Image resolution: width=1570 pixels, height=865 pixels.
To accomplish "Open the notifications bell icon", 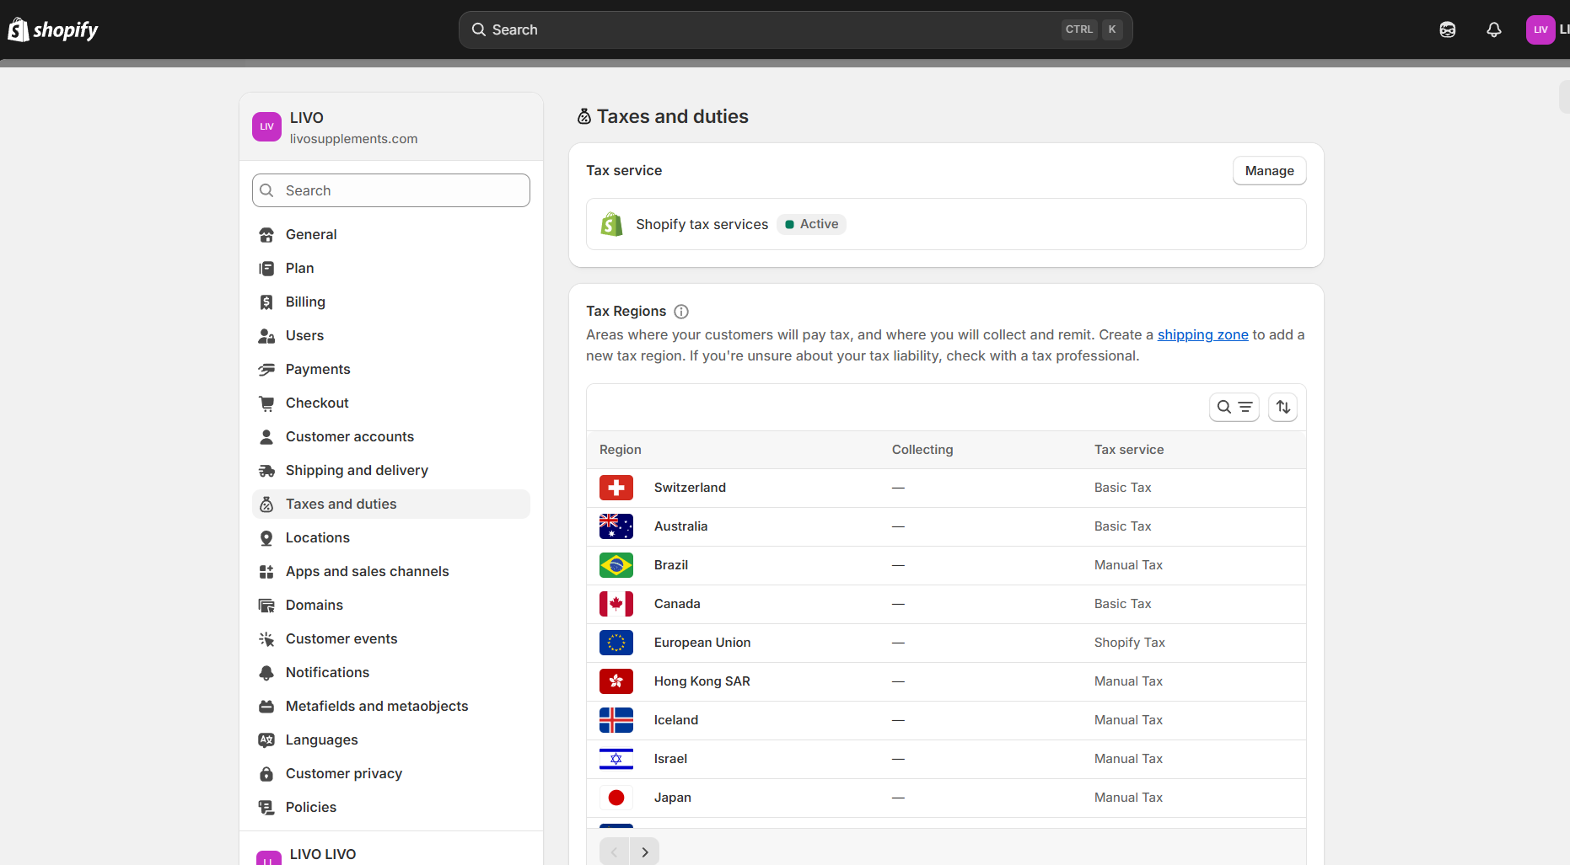I will pos(1493,30).
